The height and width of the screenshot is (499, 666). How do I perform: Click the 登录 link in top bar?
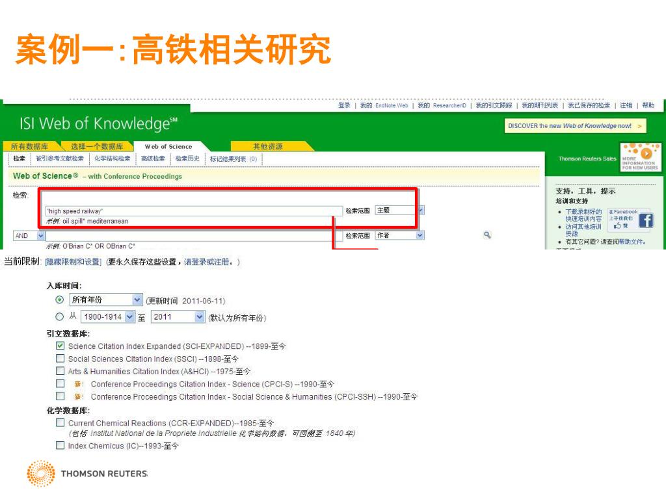tap(344, 105)
